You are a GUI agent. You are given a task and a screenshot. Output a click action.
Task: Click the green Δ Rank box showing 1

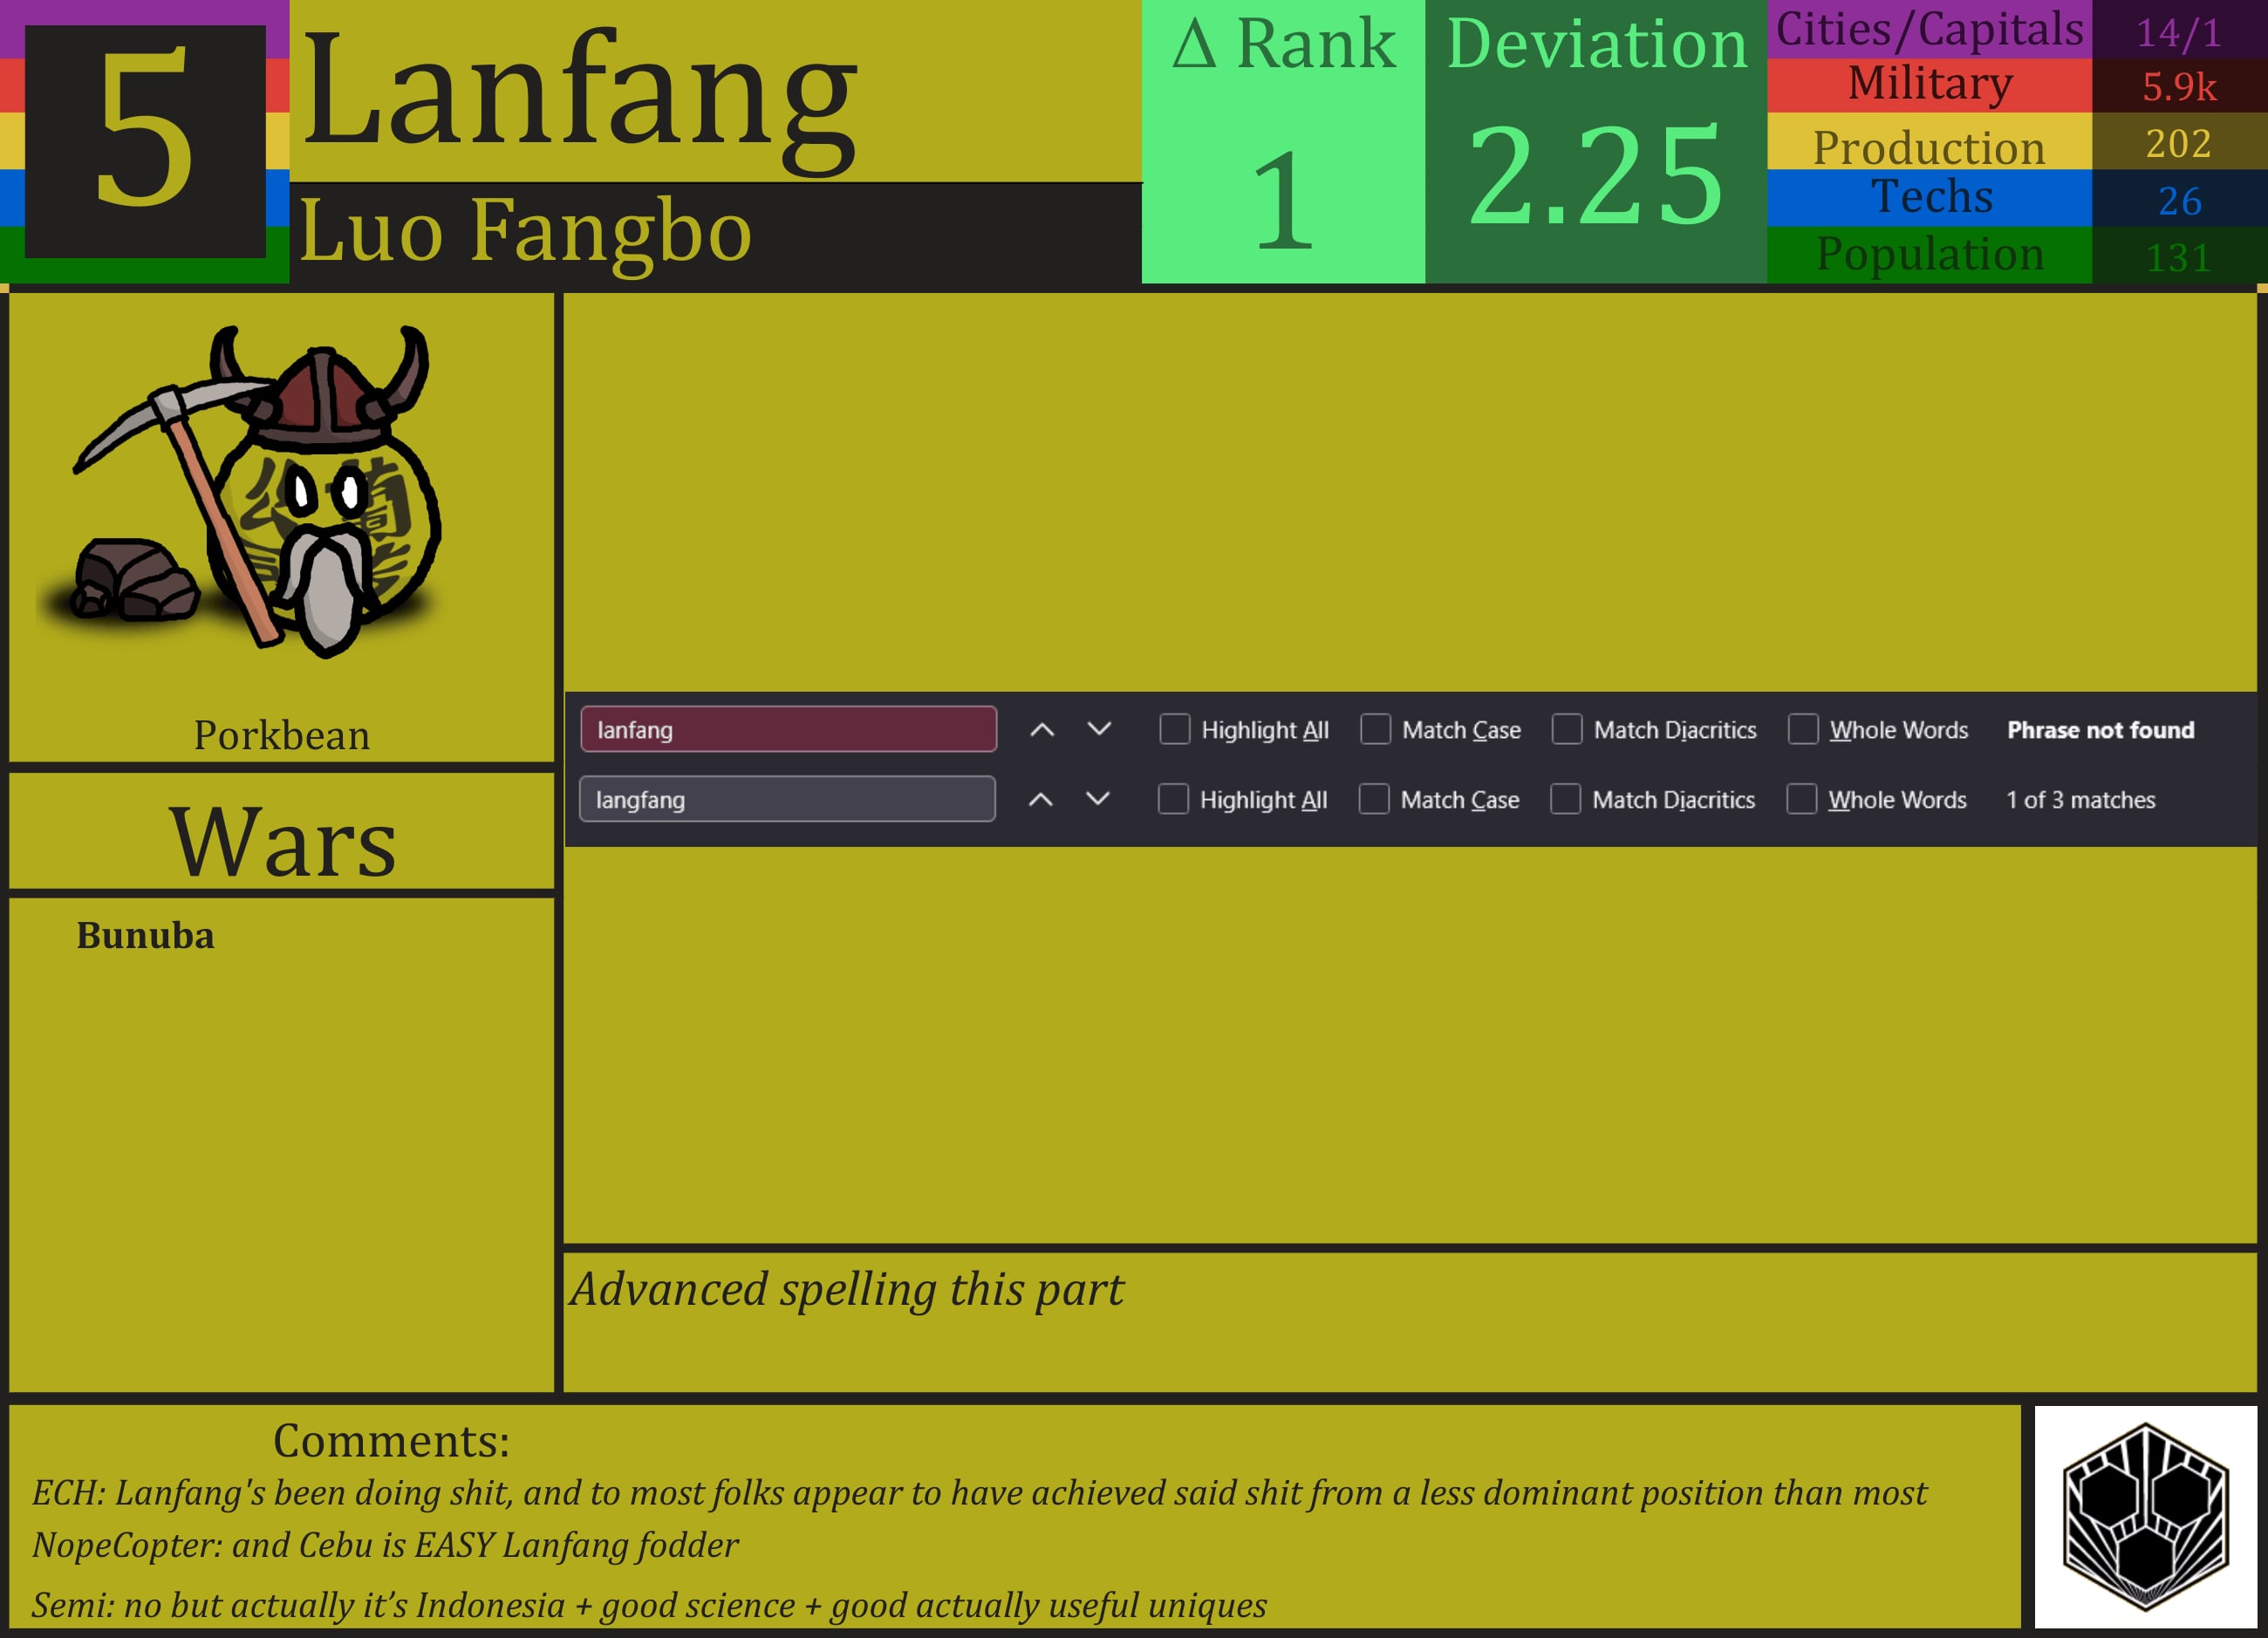pyautogui.click(x=1283, y=140)
